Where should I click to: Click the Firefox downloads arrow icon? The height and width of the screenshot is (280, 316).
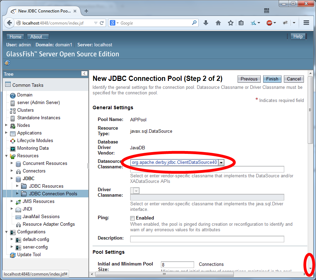click(x=206, y=23)
